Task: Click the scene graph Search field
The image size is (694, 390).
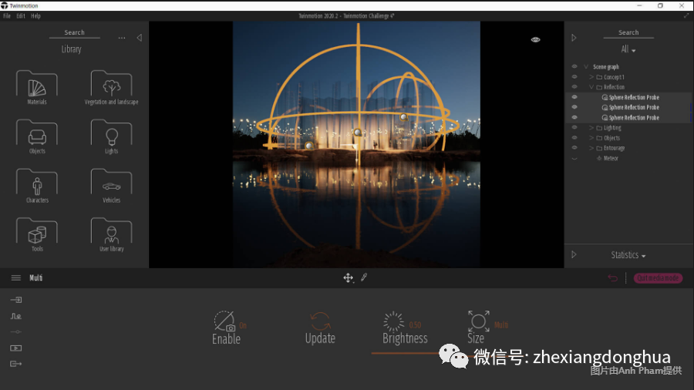Action: [628, 32]
